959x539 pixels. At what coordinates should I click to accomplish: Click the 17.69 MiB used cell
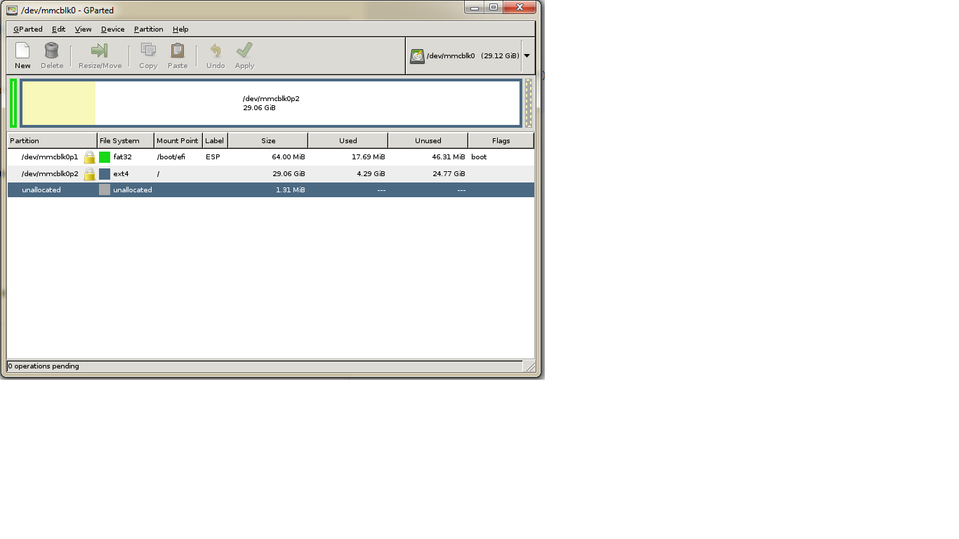point(369,157)
